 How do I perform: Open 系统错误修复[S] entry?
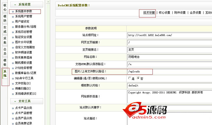coord(25,93)
